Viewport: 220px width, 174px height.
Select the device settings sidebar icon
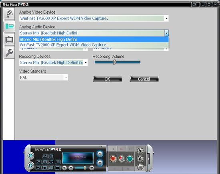coord(9,26)
